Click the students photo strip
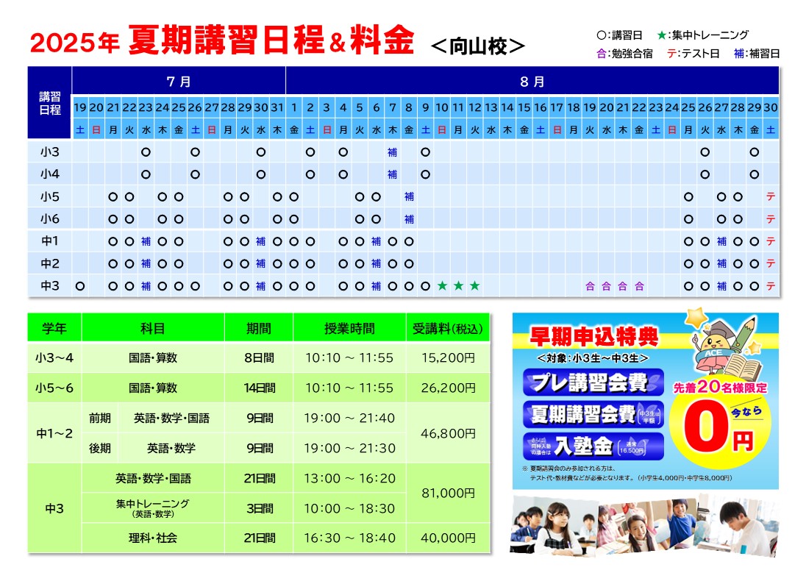 pyautogui.click(x=645, y=524)
